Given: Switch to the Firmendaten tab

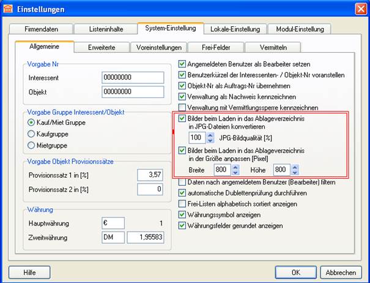Looking at the screenshot, I should [x=41, y=29].
